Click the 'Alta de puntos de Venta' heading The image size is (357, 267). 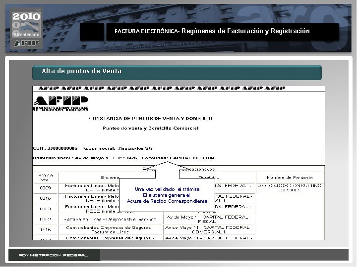(x=81, y=71)
